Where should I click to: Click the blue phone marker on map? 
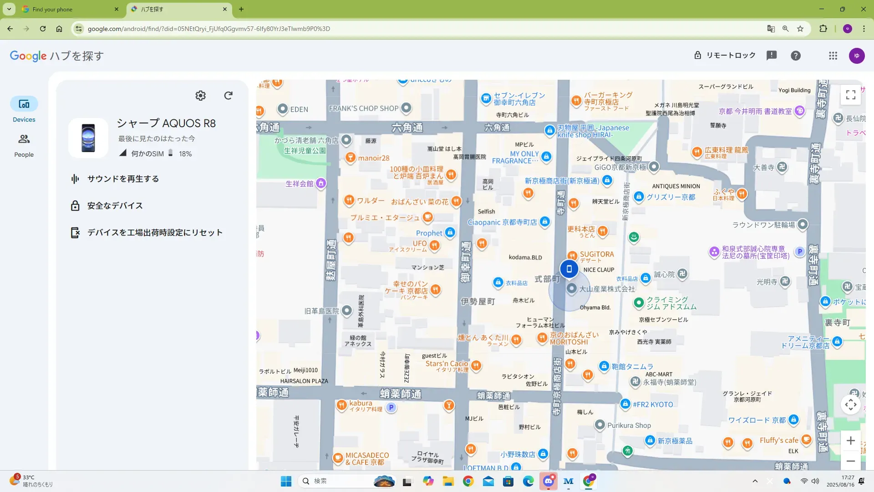pyautogui.click(x=569, y=269)
